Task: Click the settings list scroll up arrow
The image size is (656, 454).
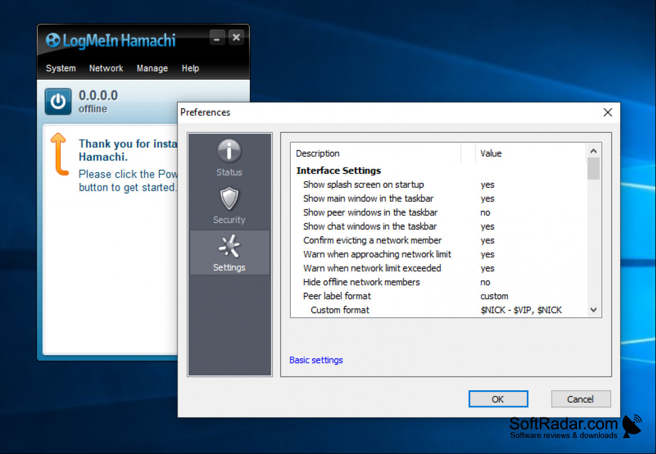Action: coord(593,151)
